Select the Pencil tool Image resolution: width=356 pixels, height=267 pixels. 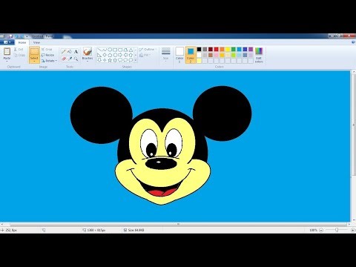coord(64,52)
